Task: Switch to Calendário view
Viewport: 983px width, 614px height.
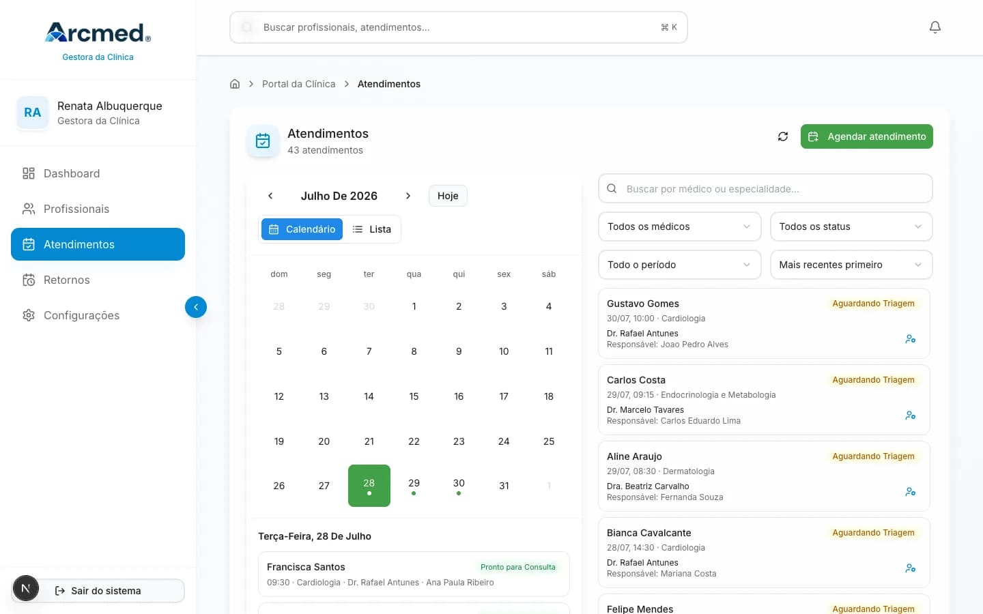Action: click(x=302, y=229)
